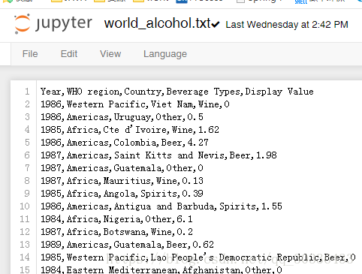Click line '1985,Africa,Angola,Spirits,0.39'
This screenshot has height=274, width=362.
[x=122, y=194]
